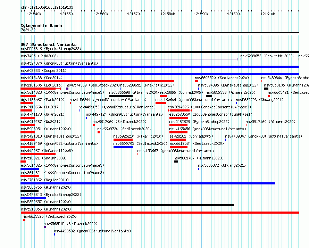The height and width of the screenshot is (248, 309).
Task: Open nsv4497124 (gnomADStructuralVariants) label
Action: coord(124,114)
